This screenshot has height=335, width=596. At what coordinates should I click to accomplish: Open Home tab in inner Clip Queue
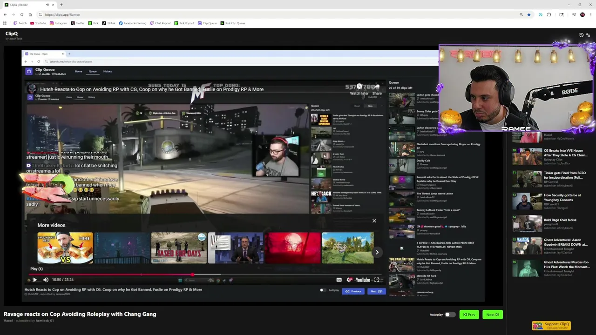pyautogui.click(x=79, y=72)
